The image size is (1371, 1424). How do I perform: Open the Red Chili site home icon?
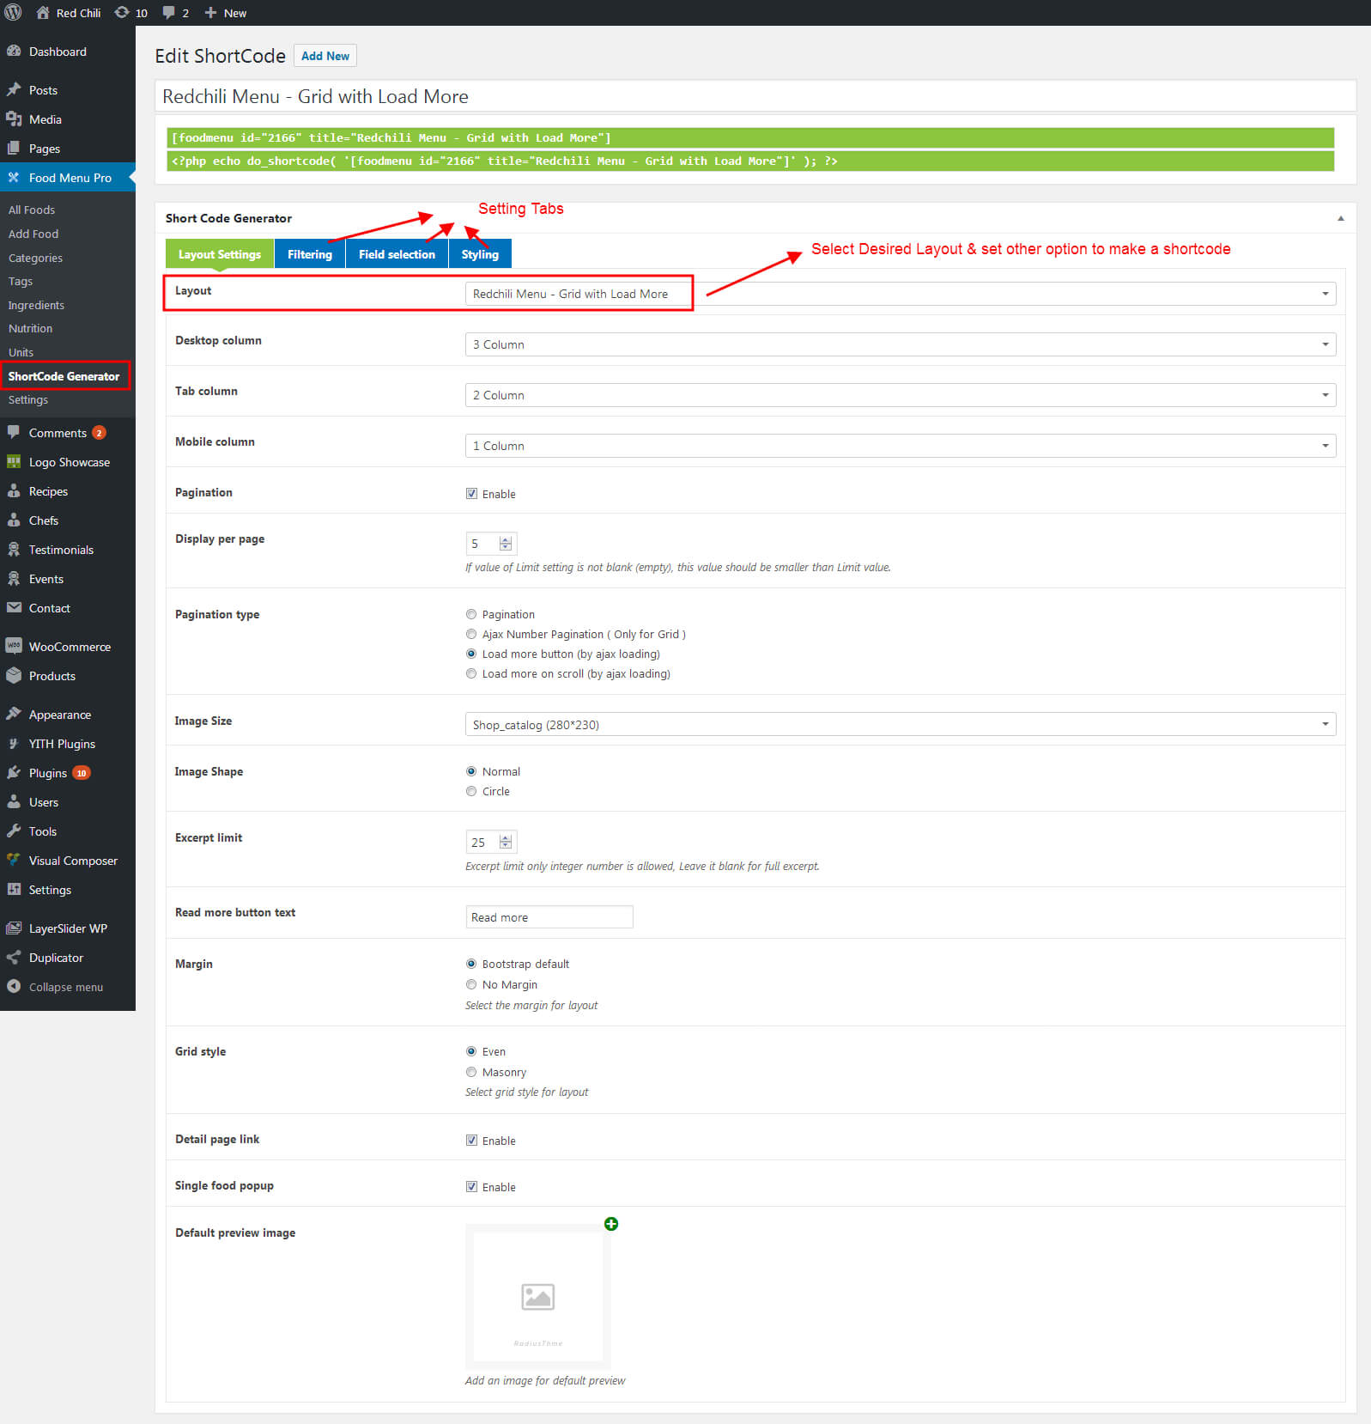point(43,13)
